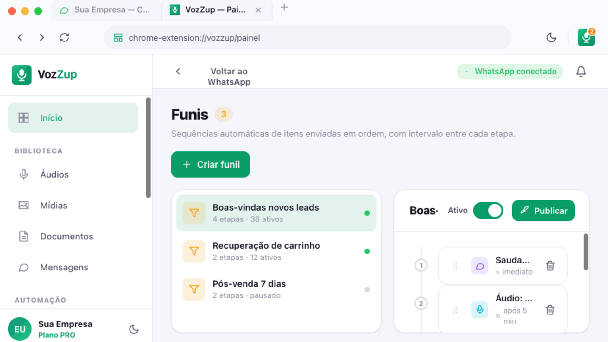Open Mídias library section
The width and height of the screenshot is (608, 342).
pos(73,206)
